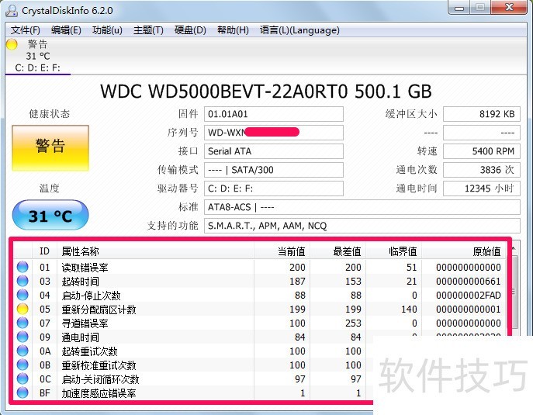
Task: Open the 语言(L)(Language) menu
Action: 299,30
